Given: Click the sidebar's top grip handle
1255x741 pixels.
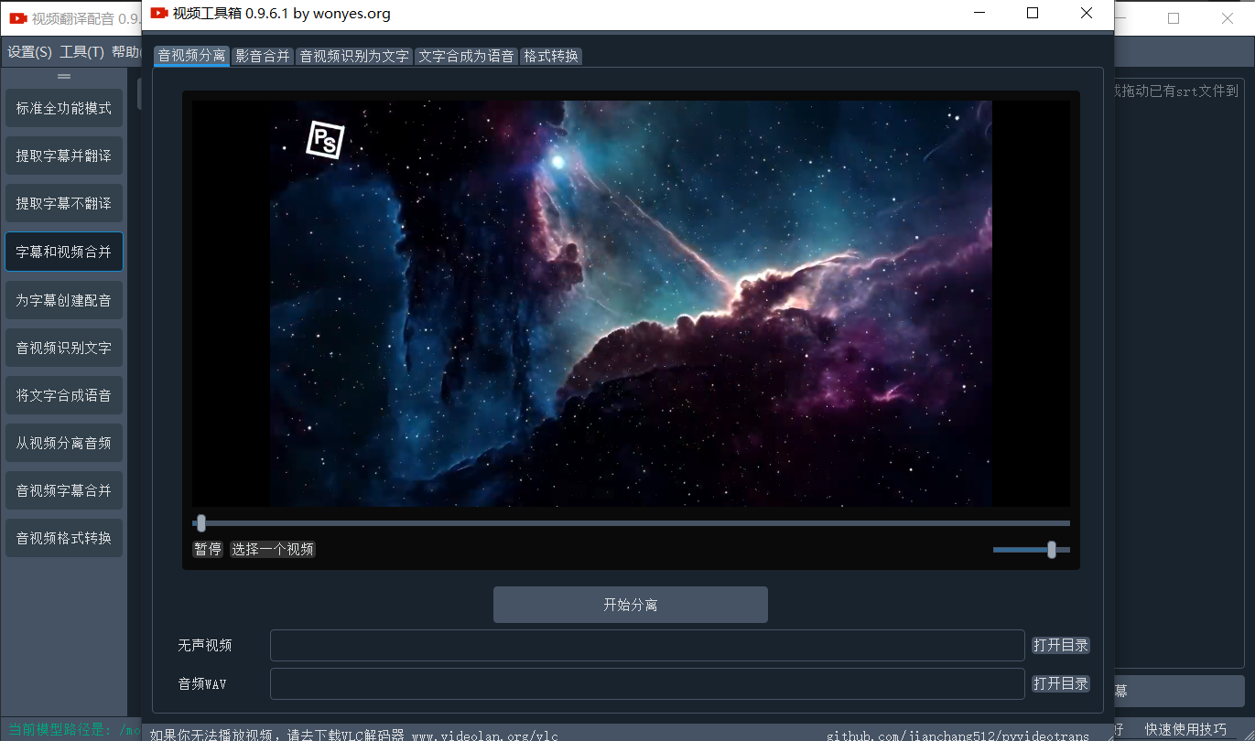Looking at the screenshot, I should pos(64,76).
